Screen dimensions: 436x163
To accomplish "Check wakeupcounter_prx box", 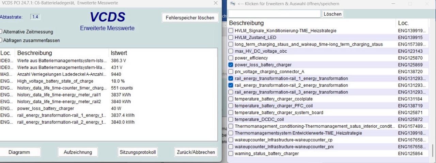I will click(x=231, y=147).
